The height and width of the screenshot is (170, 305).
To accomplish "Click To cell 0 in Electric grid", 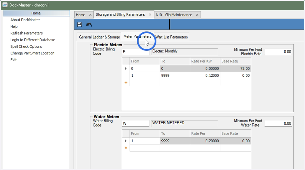I will (x=175, y=69).
